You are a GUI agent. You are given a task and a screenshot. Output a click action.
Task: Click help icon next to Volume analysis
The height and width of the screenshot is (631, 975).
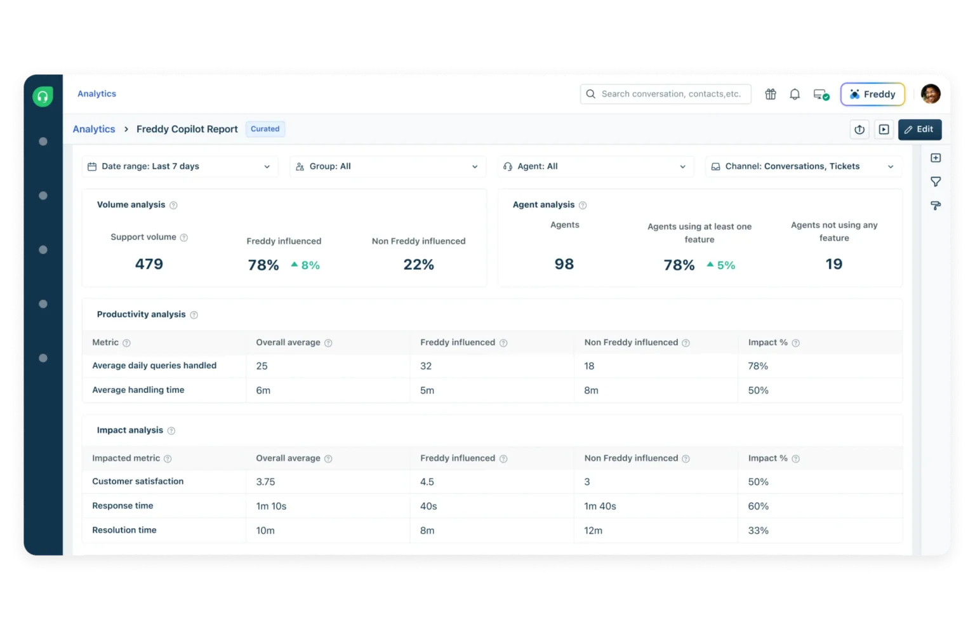coord(173,205)
